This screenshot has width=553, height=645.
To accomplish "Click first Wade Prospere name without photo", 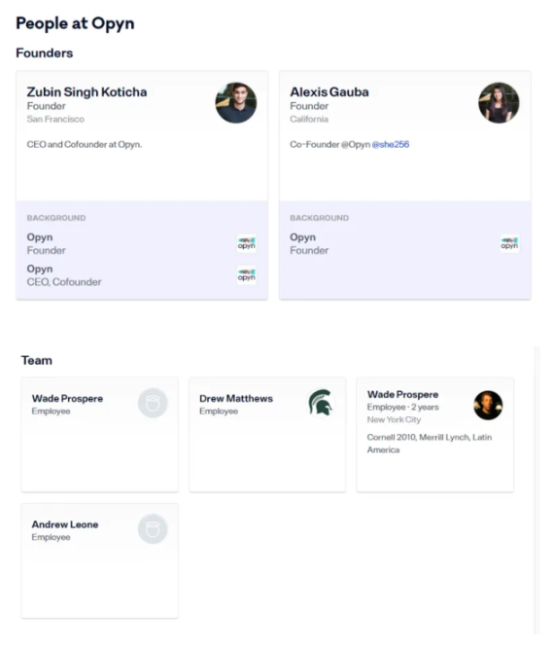I will pos(67,399).
